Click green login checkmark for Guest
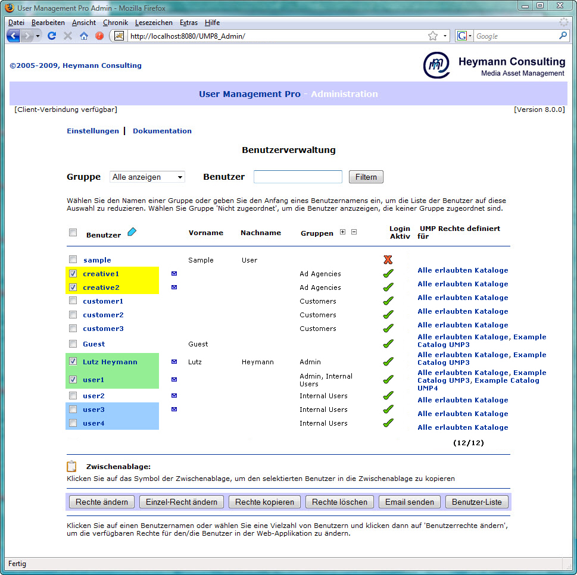 point(388,343)
